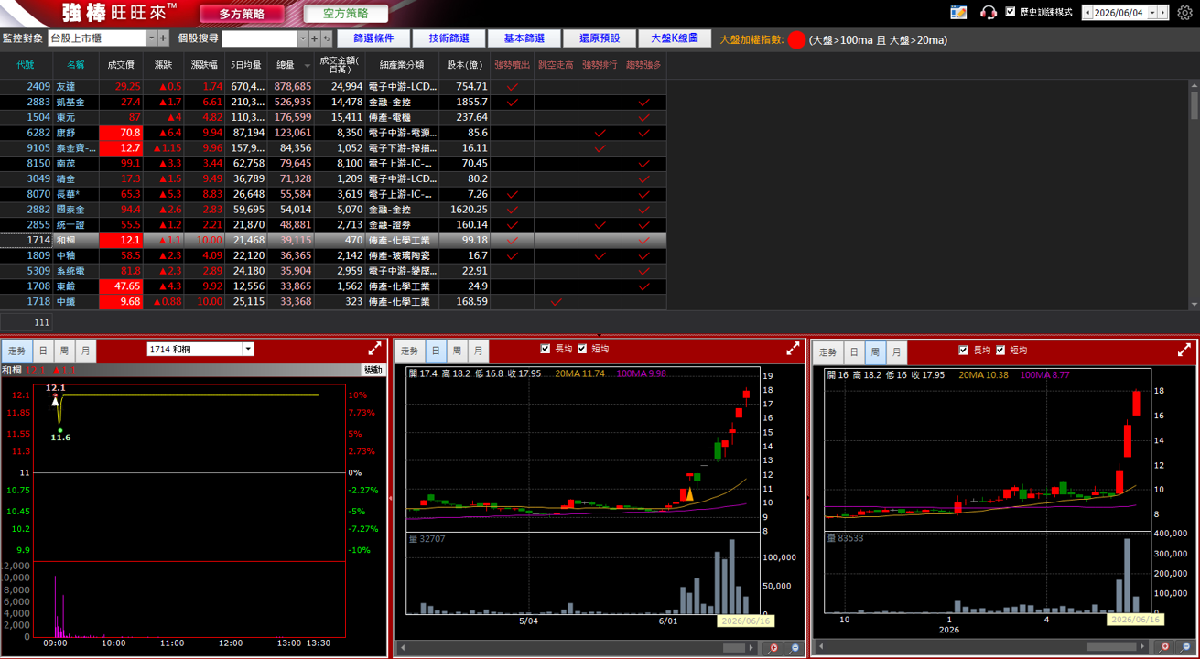Select 月 tab in right chart panel
The image size is (1200, 659).
coord(896,351)
